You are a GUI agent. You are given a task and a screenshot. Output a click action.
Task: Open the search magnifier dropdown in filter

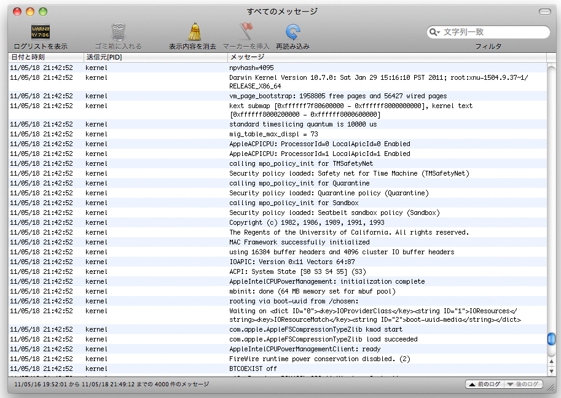(435, 32)
